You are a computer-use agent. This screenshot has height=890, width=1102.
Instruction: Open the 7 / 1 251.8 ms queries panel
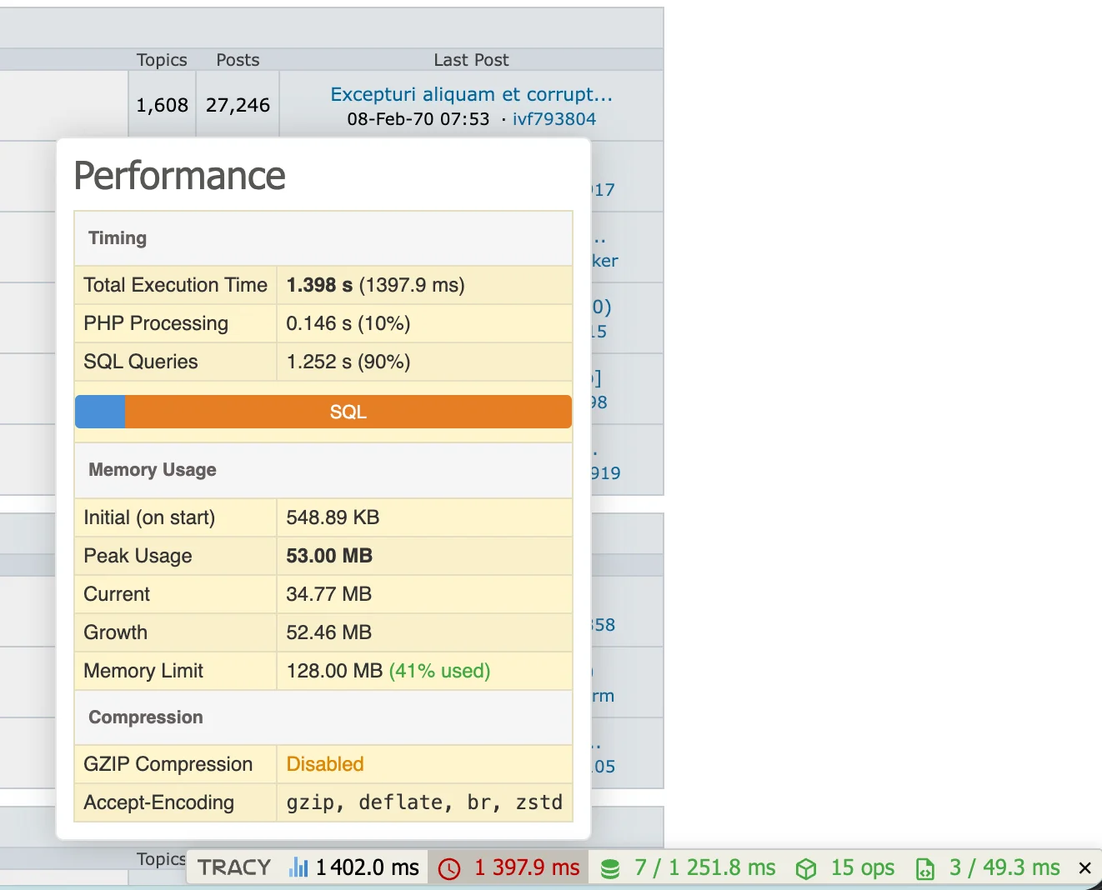(689, 867)
